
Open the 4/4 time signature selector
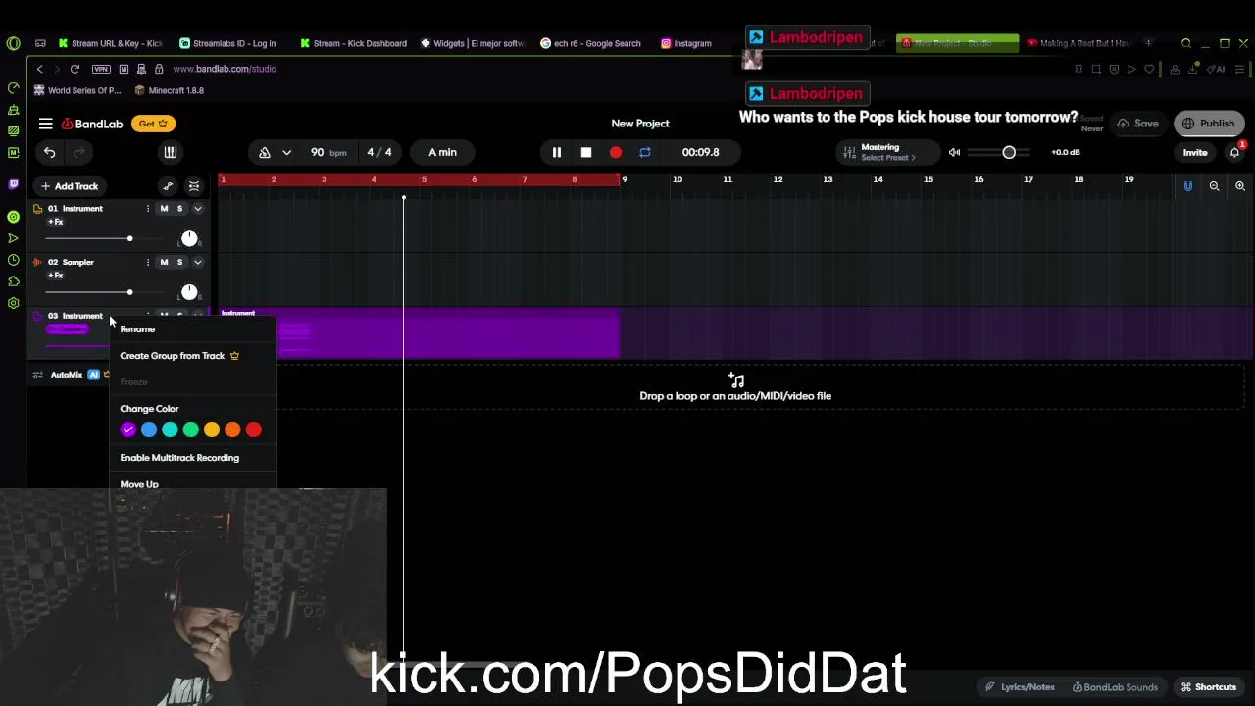(x=379, y=152)
